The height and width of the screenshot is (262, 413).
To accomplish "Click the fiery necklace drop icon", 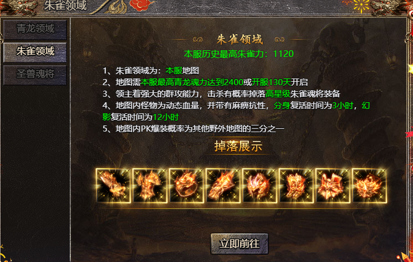I will (x=370, y=186).
